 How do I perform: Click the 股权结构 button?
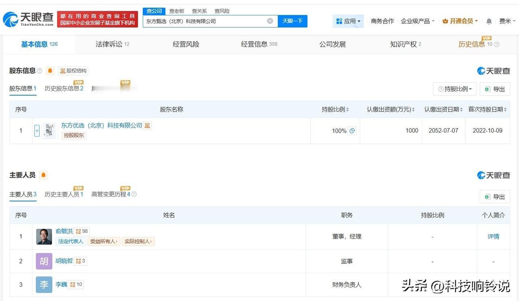pyautogui.click(x=73, y=71)
